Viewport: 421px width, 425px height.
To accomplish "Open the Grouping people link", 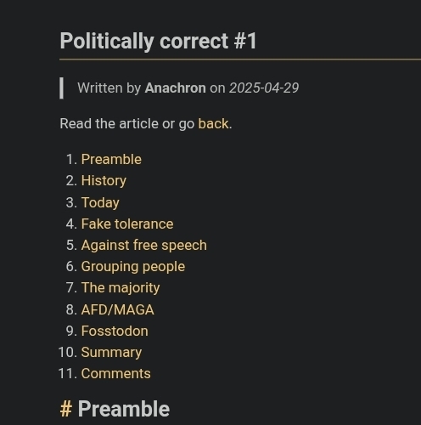I will (x=133, y=267).
